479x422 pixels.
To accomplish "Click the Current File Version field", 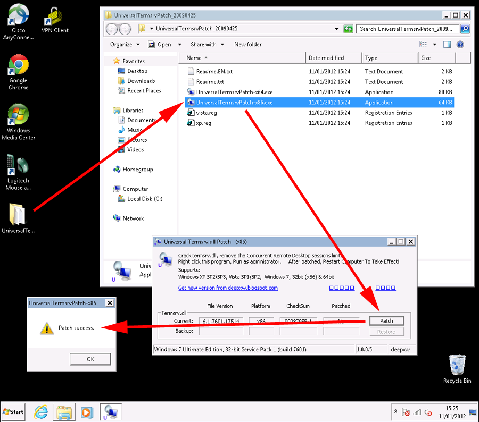I will pyautogui.click(x=221, y=321).
